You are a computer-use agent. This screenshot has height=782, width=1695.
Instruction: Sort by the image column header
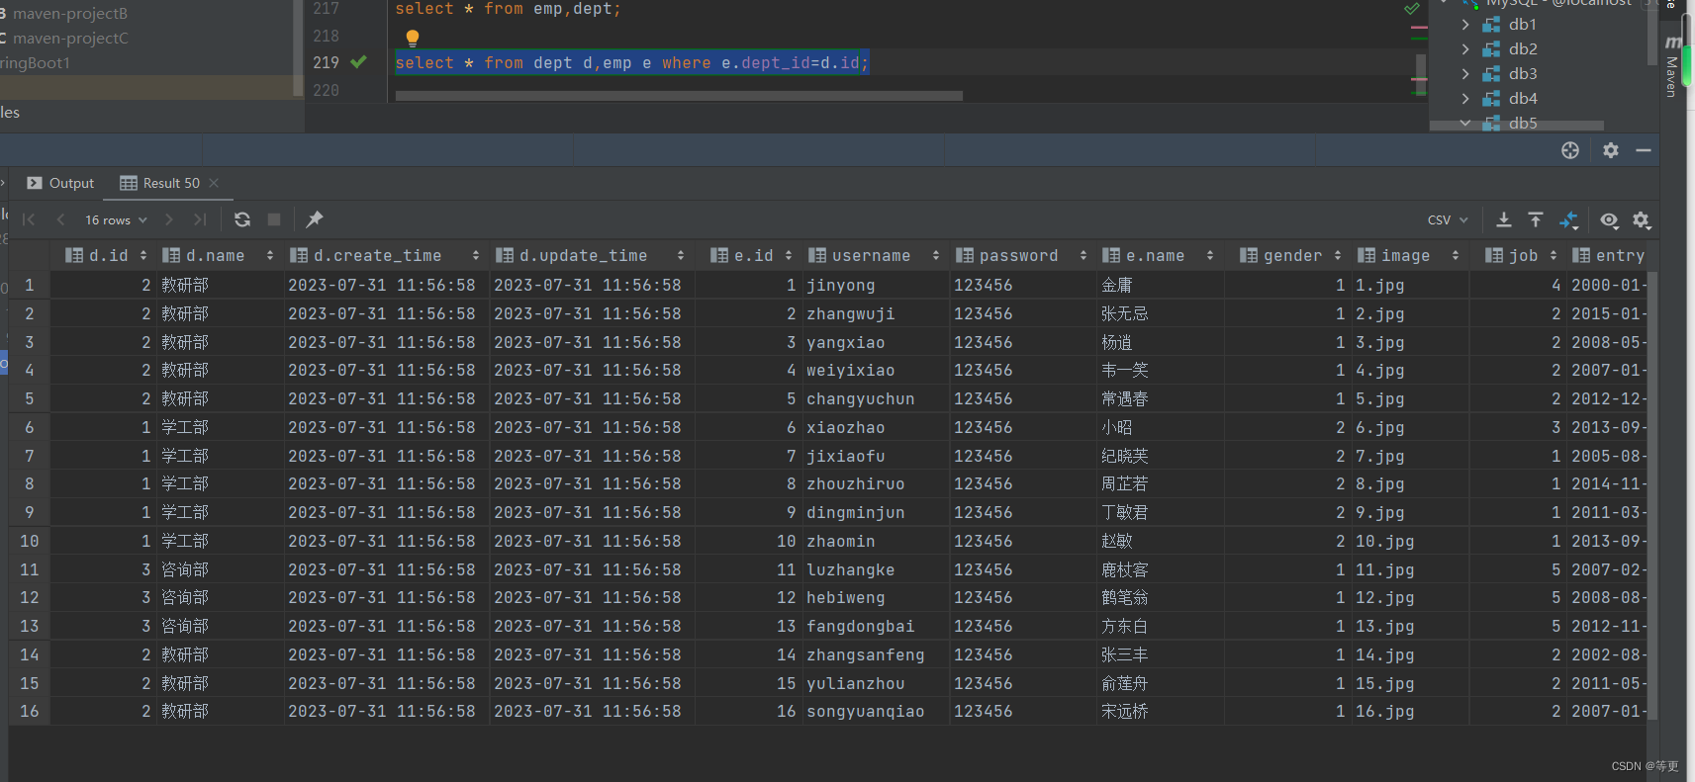pyautogui.click(x=1408, y=255)
